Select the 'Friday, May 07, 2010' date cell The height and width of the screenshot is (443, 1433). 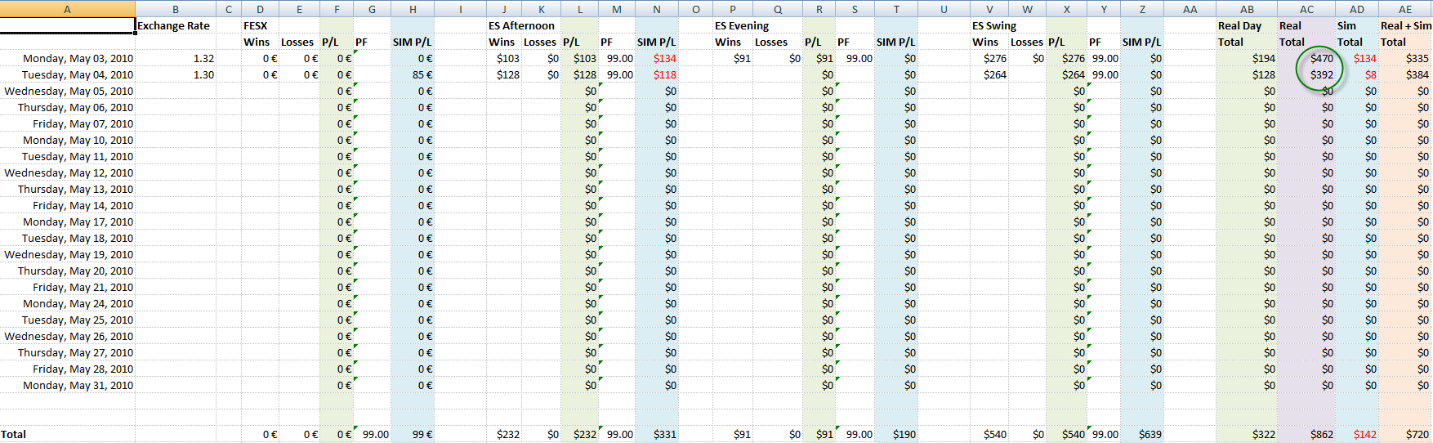coord(67,123)
